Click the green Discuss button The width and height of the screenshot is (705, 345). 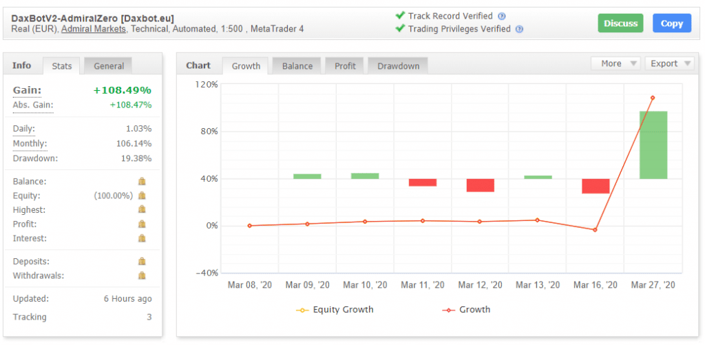[620, 23]
